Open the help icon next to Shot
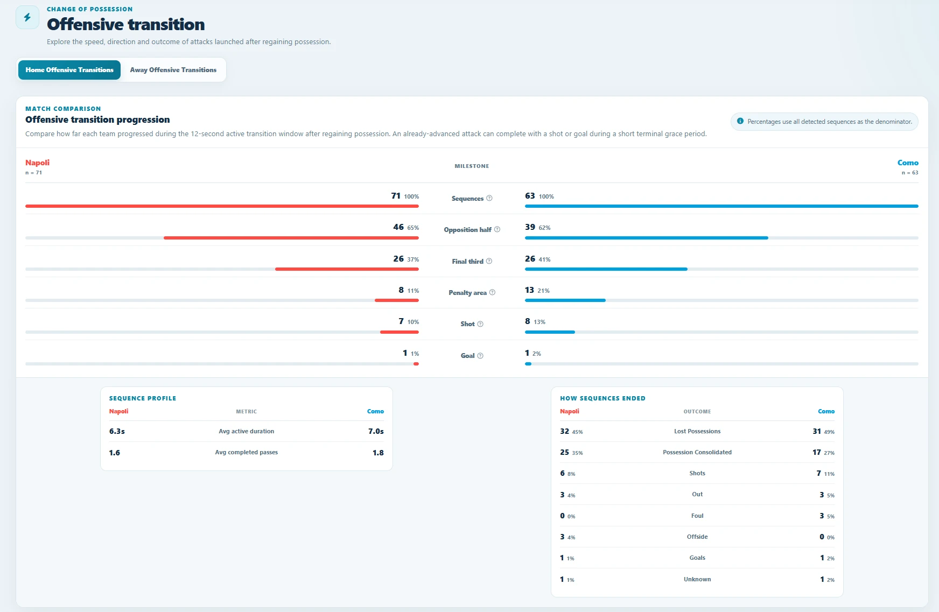The image size is (939, 612). pos(481,324)
